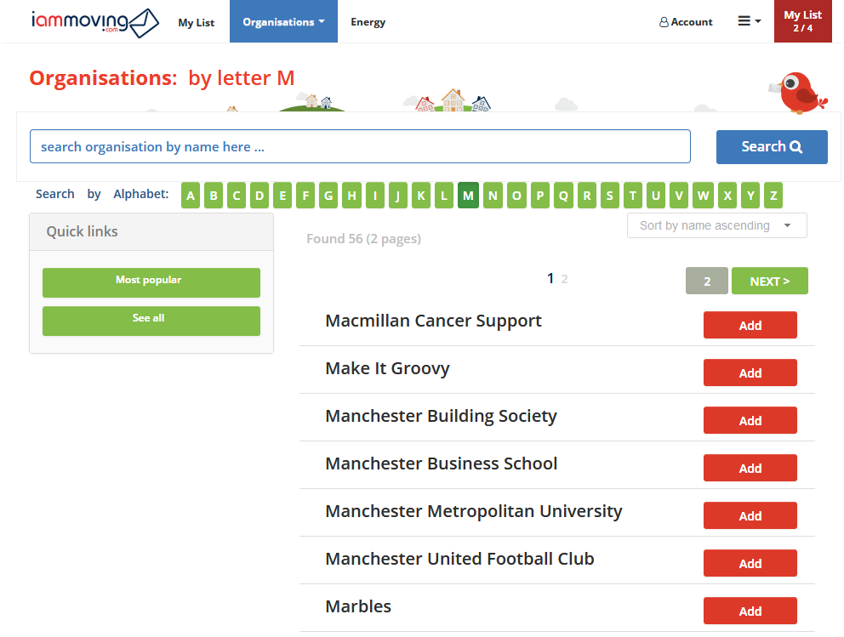Screen dimensions: 844x637
Task: Click the Account user icon
Action: coord(664,22)
